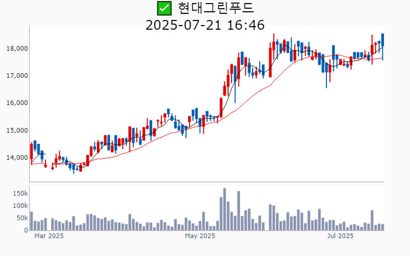This screenshot has height=256, width=410.
Task: Click the 0 volume axis label
Action: point(26,230)
